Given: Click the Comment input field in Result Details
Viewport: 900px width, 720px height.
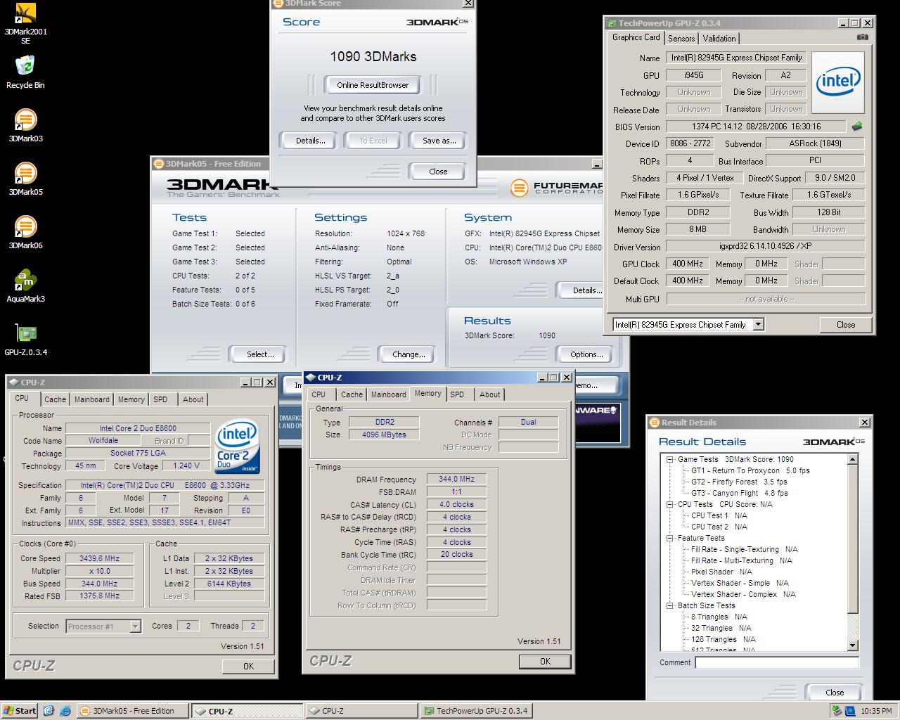Looking at the screenshot, I should tap(777, 662).
